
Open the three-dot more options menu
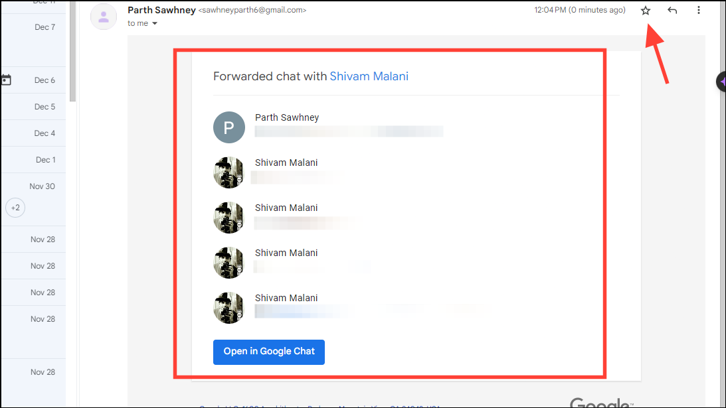[x=699, y=10]
